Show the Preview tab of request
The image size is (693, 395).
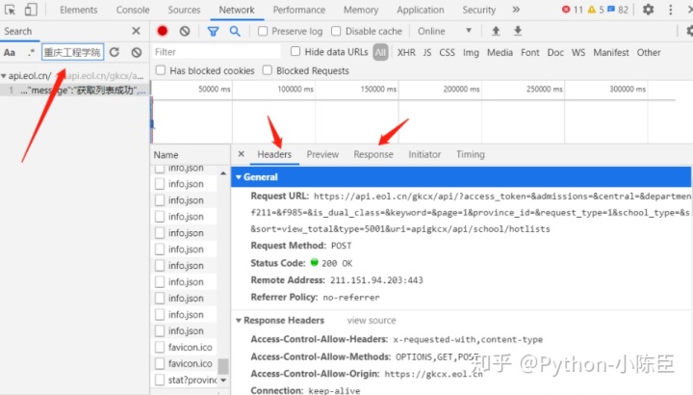(322, 154)
